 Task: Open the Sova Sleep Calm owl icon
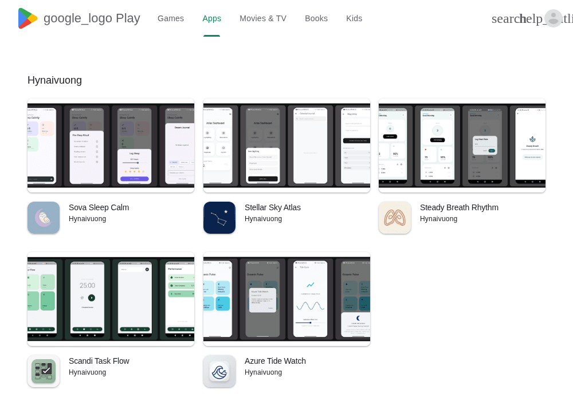point(44,218)
